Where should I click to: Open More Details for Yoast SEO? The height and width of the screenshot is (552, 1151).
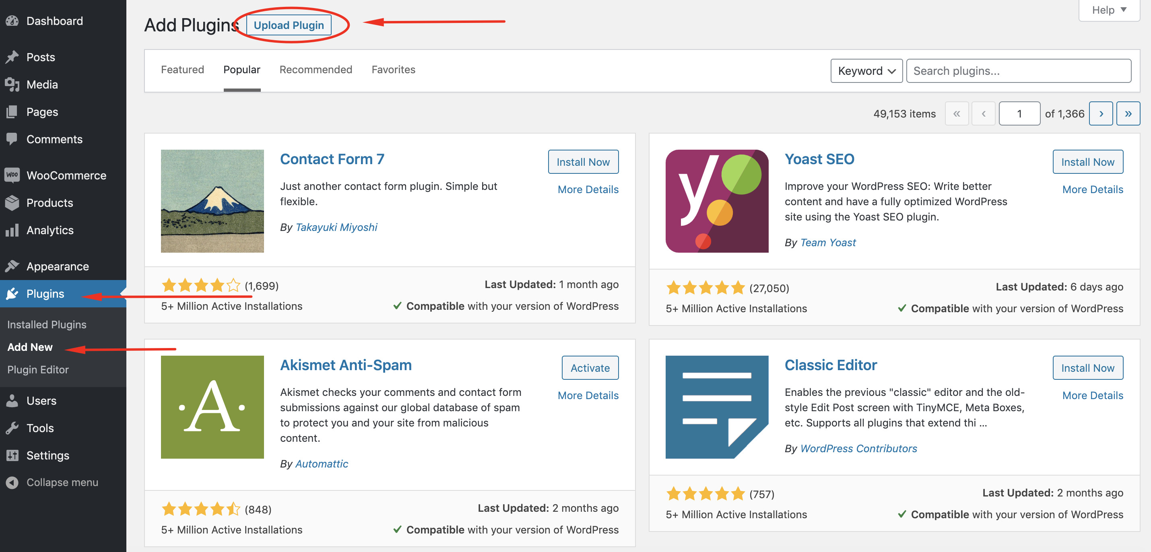click(1092, 189)
